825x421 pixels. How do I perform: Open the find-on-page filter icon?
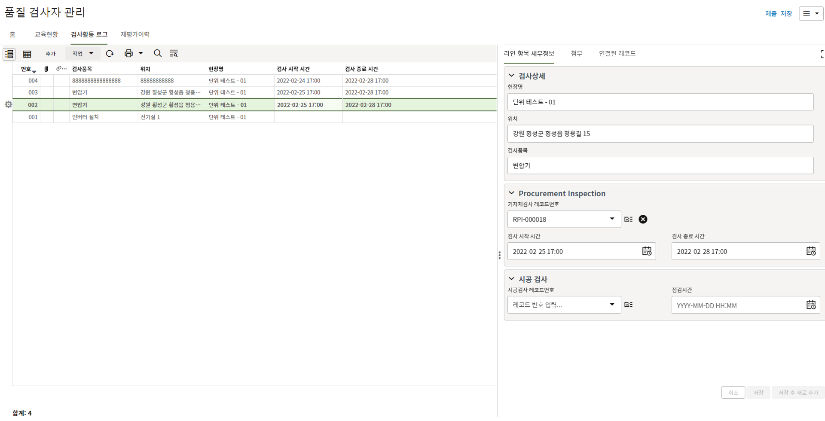(x=174, y=53)
